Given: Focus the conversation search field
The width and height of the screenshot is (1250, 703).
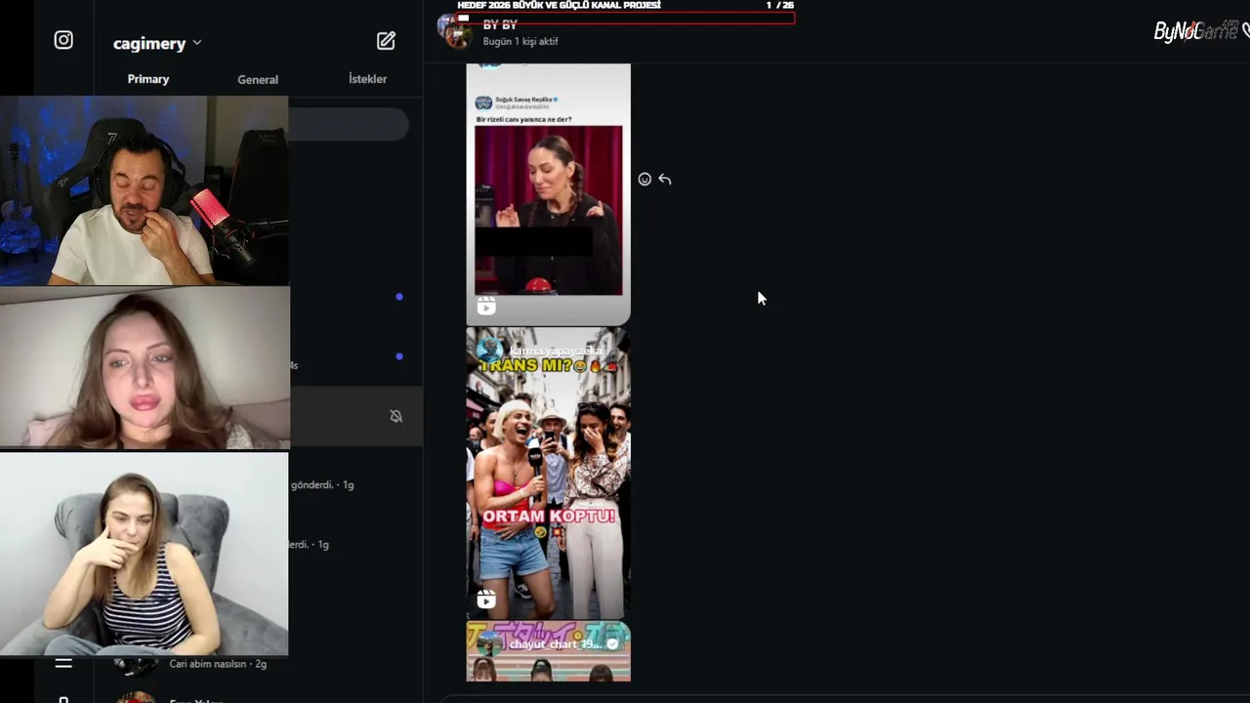Looking at the screenshot, I should click(349, 124).
